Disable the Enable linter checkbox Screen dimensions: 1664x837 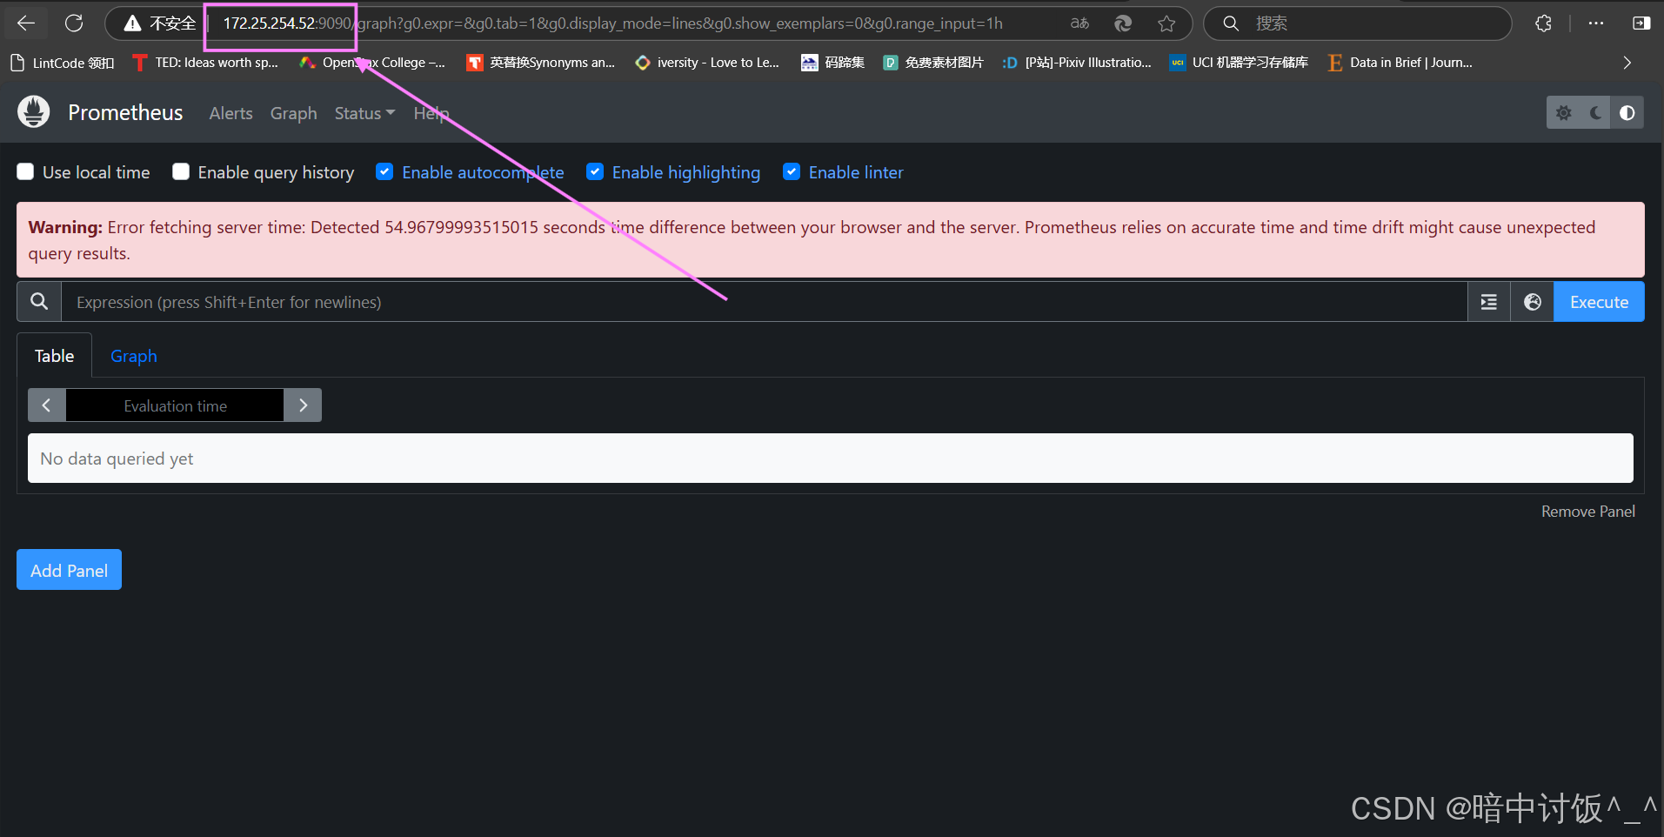(792, 172)
